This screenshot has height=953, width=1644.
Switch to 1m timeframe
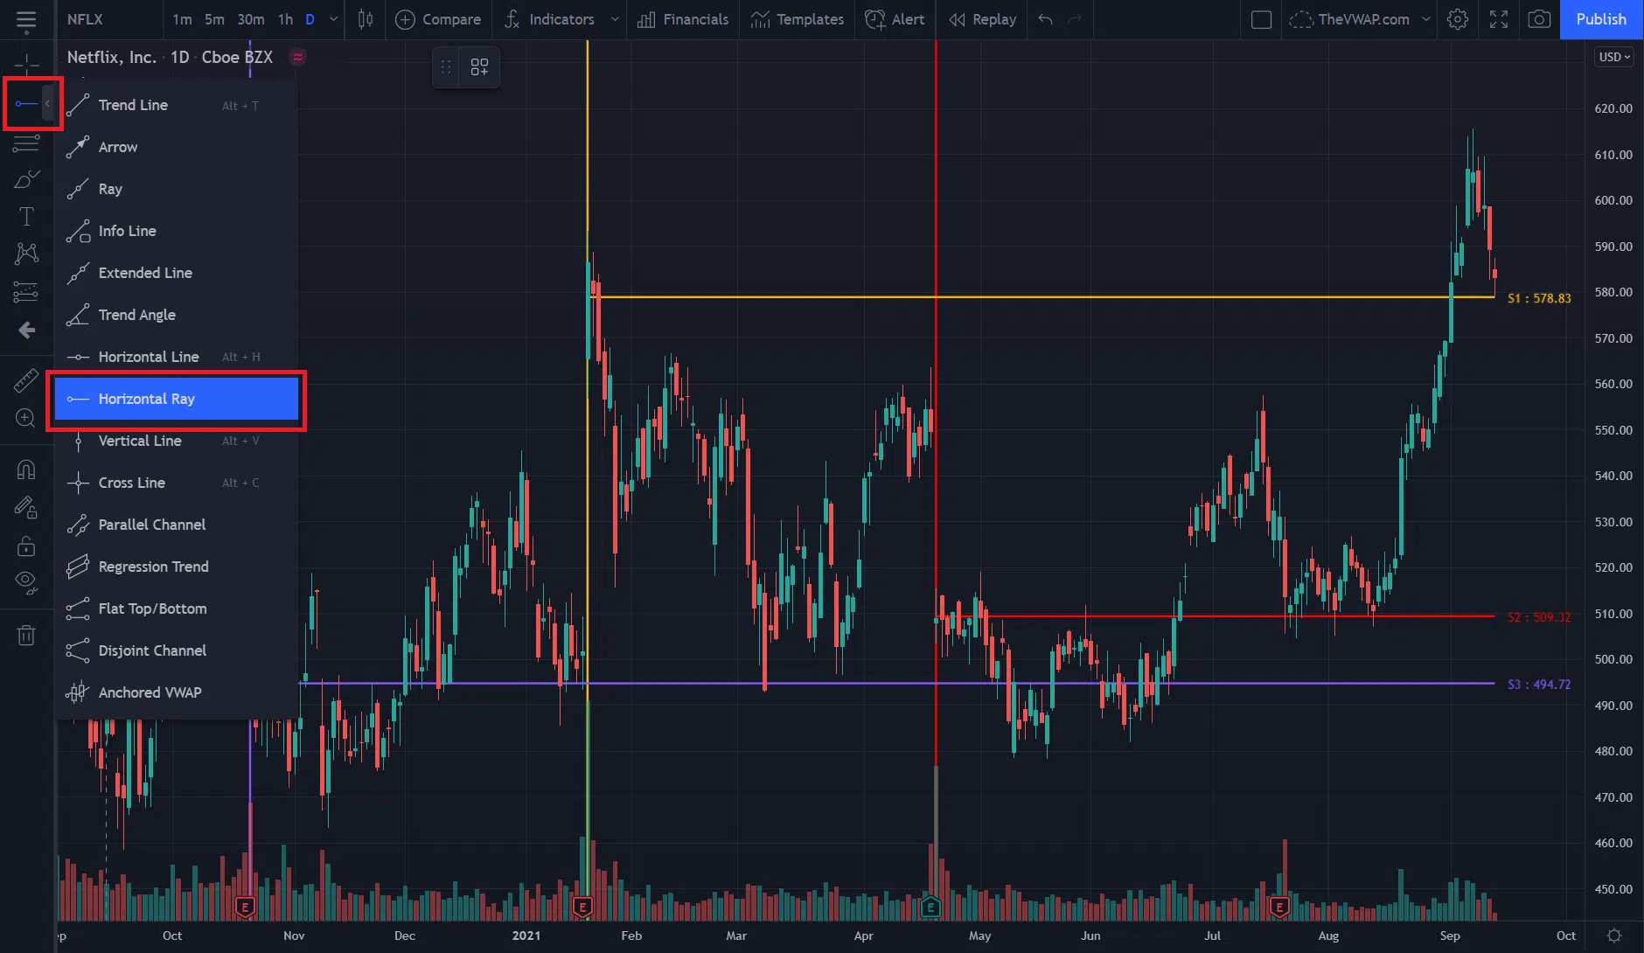tap(182, 19)
